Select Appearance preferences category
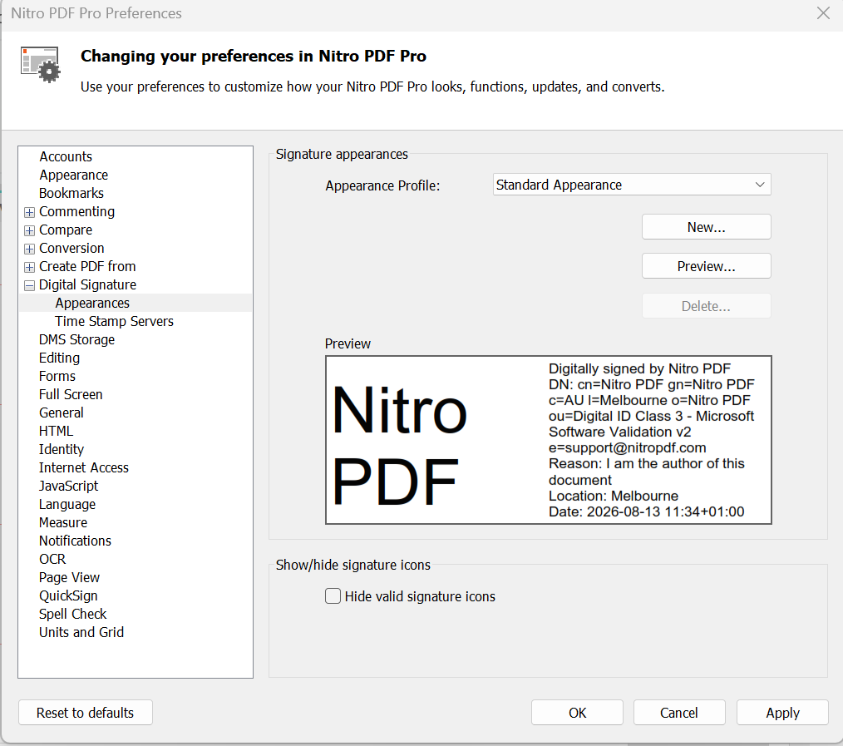843x746 pixels. 74,175
